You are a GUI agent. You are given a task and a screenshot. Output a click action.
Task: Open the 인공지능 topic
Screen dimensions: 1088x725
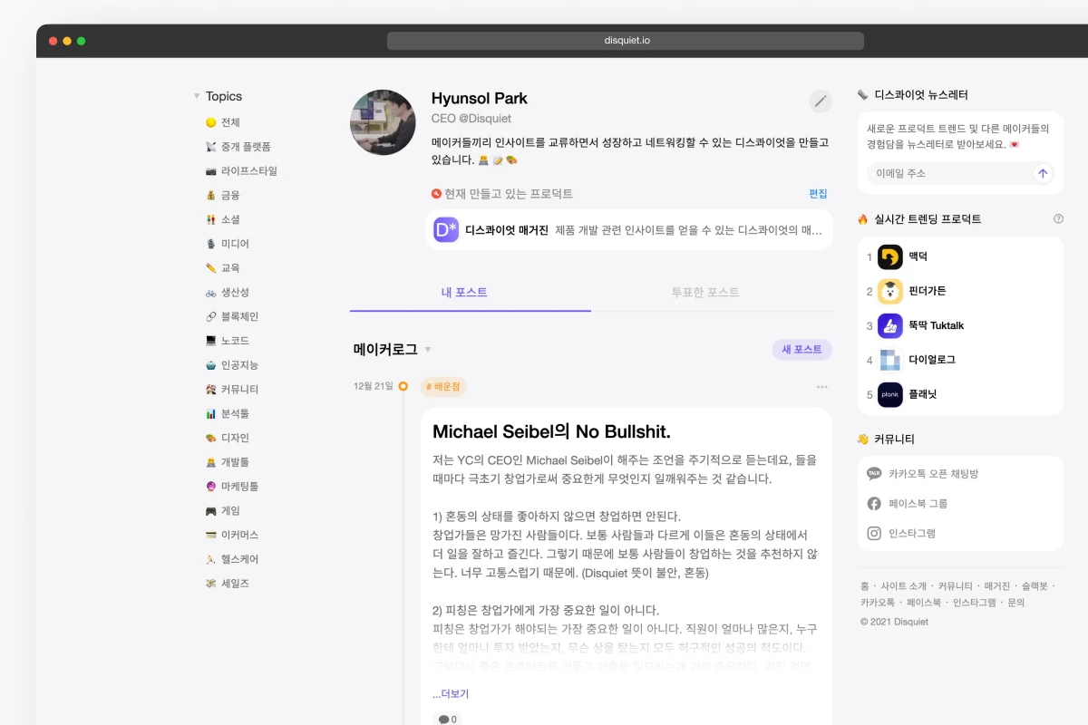tap(232, 365)
